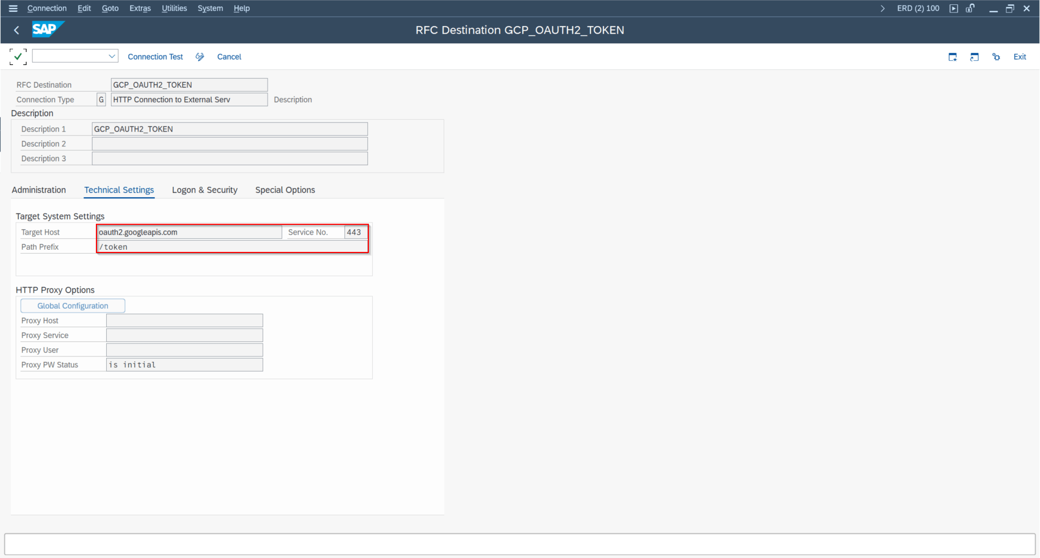Viewport: 1040px width, 558px height.
Task: Open the Special Options tab
Action: pyautogui.click(x=285, y=190)
